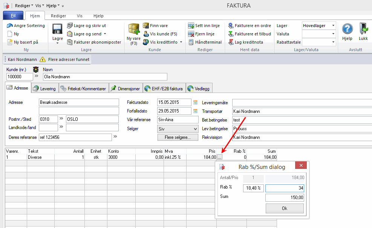This screenshot has height=228, width=372.
Task: Open the Fakturadato calendar picker
Action: click(x=195, y=102)
